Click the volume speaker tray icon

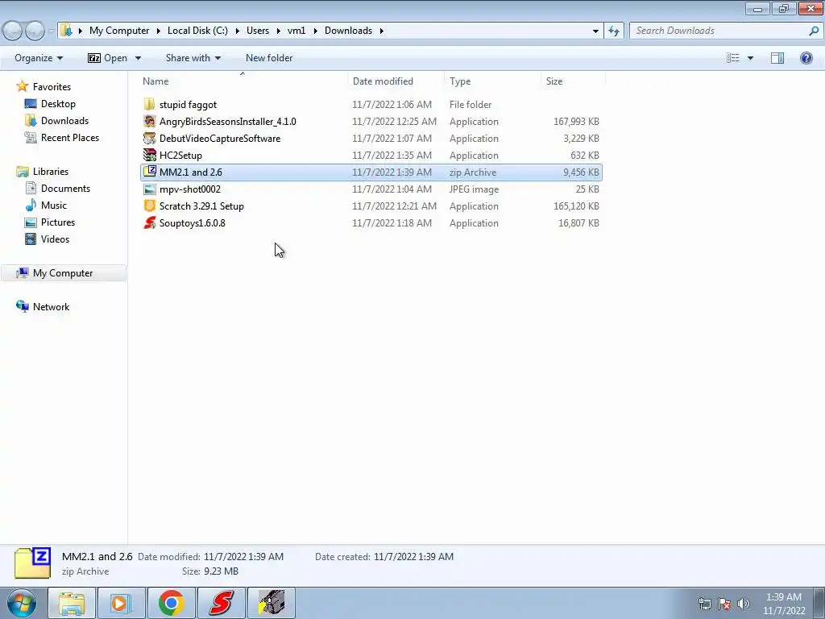point(744,604)
